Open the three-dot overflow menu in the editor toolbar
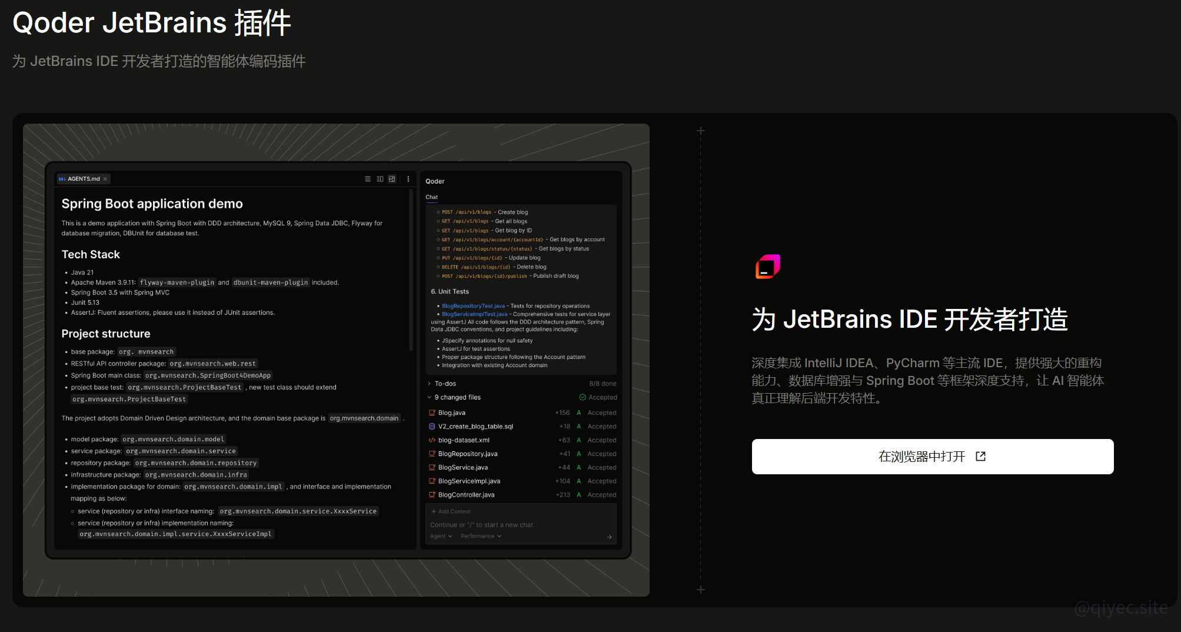This screenshot has width=1181, height=632. [x=408, y=178]
